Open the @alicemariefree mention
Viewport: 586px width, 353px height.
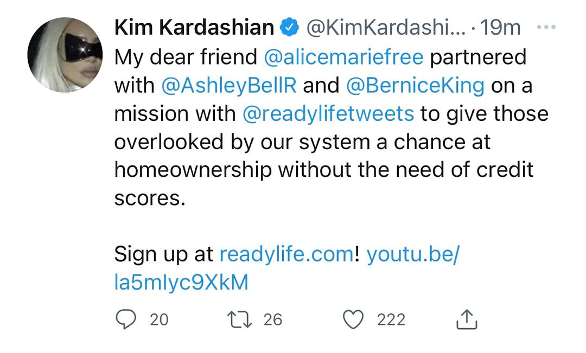343,57
